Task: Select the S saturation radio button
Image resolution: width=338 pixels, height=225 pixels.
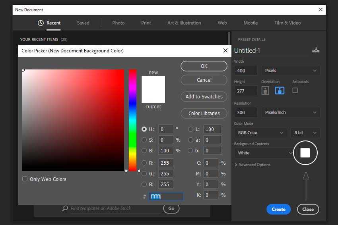Action: [144, 140]
